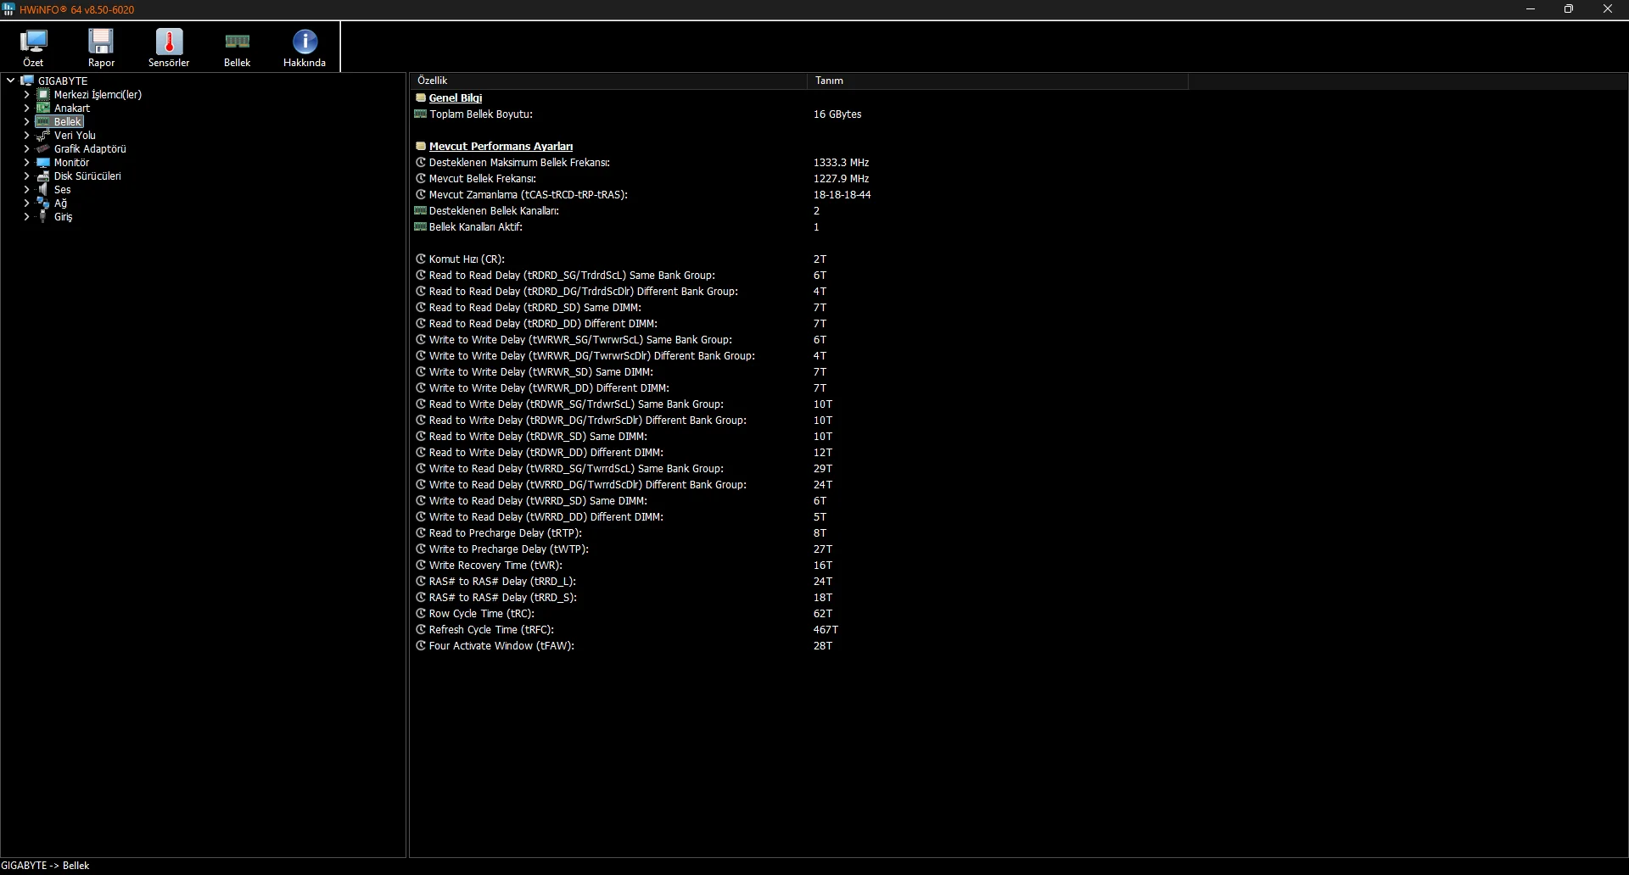Click the Tanım column header
This screenshot has height=875, width=1629.
pos(998,81)
